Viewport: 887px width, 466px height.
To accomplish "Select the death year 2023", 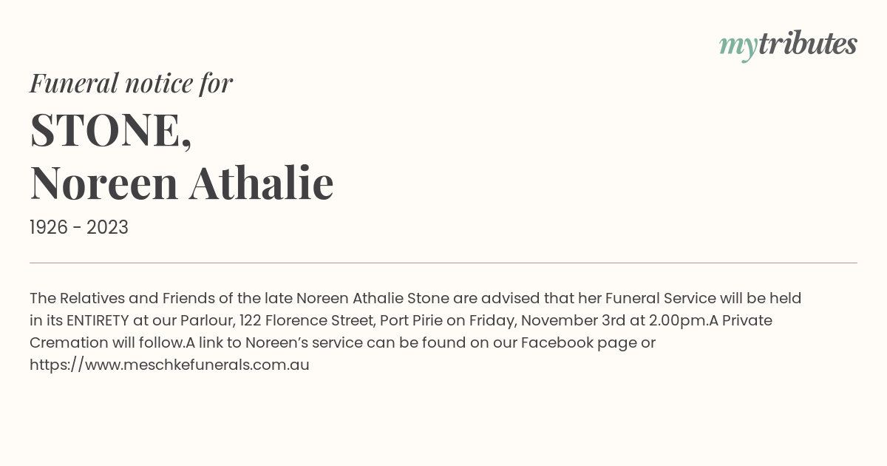I will 107,228.
